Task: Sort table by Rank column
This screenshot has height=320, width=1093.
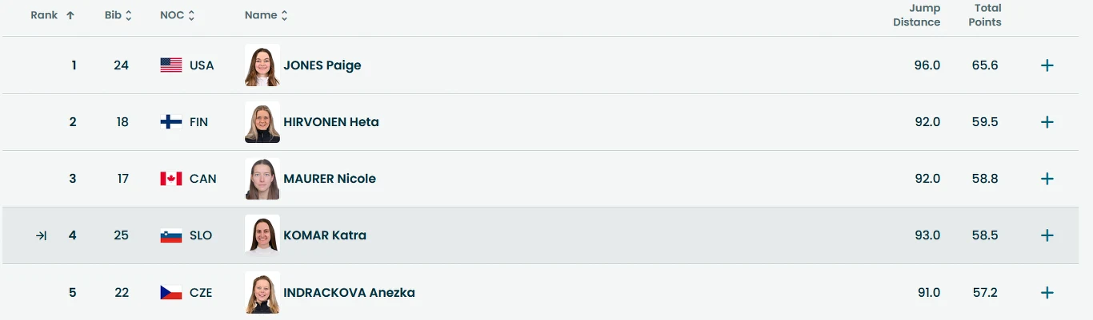Action: click(53, 15)
